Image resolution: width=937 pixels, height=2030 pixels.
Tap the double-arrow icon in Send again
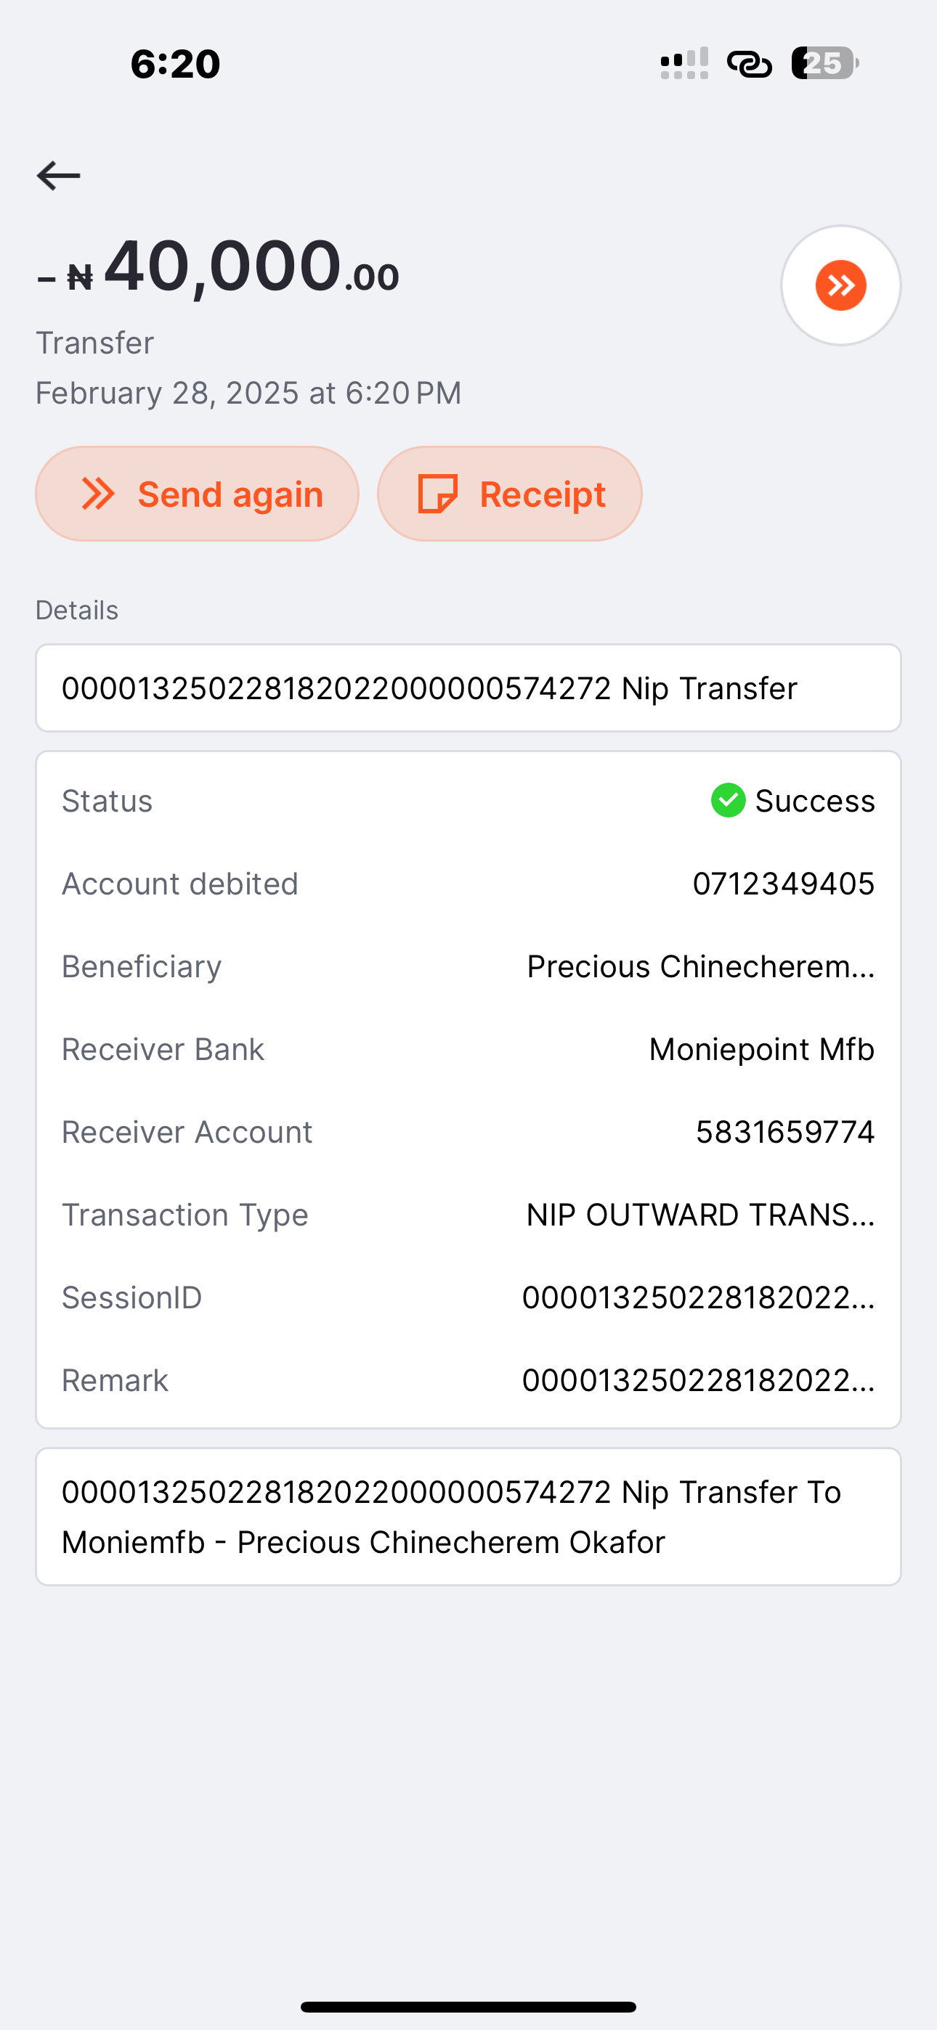99,494
